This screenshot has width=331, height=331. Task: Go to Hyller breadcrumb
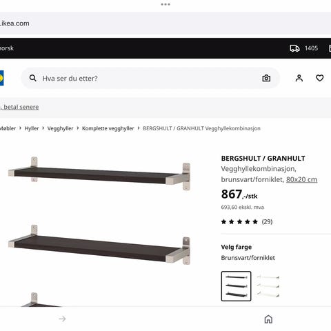[x=32, y=128]
